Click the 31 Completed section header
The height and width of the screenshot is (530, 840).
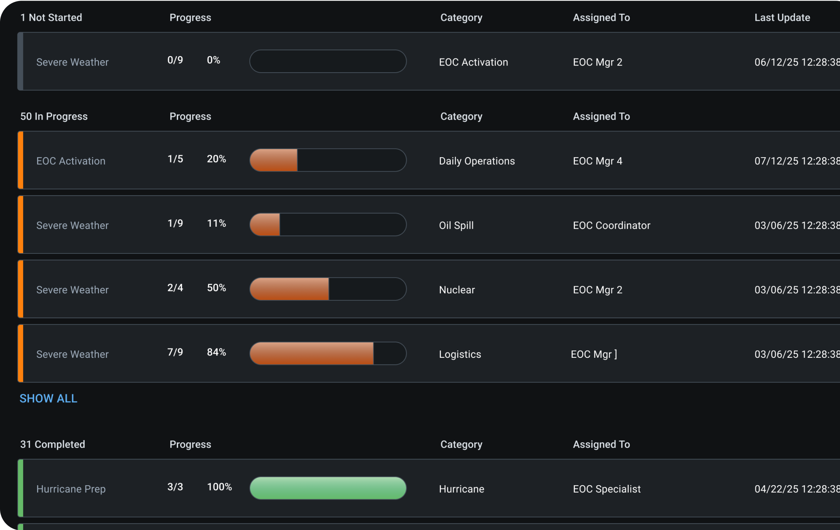(52, 444)
